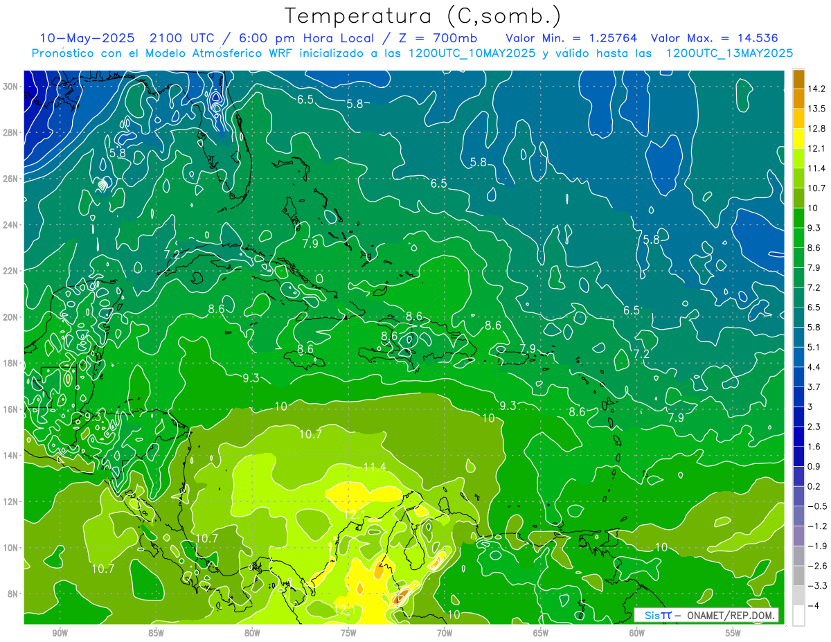The height and width of the screenshot is (642, 831).
Task: Click the -0.5 colorbar tick label
Action: (x=816, y=506)
